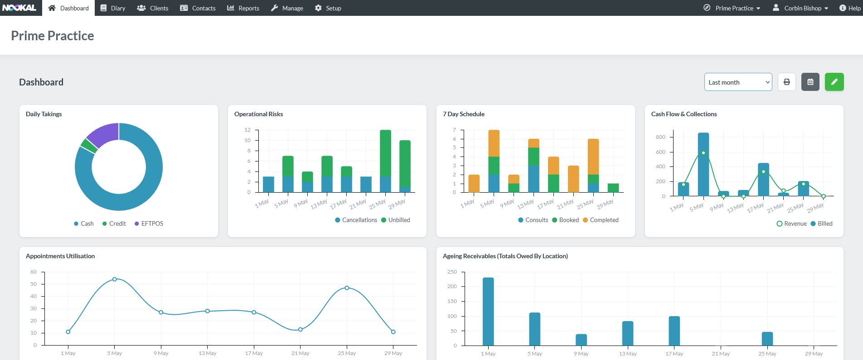Toggle the Revenue legend item
This screenshot has height=360, width=863.
tap(792, 223)
